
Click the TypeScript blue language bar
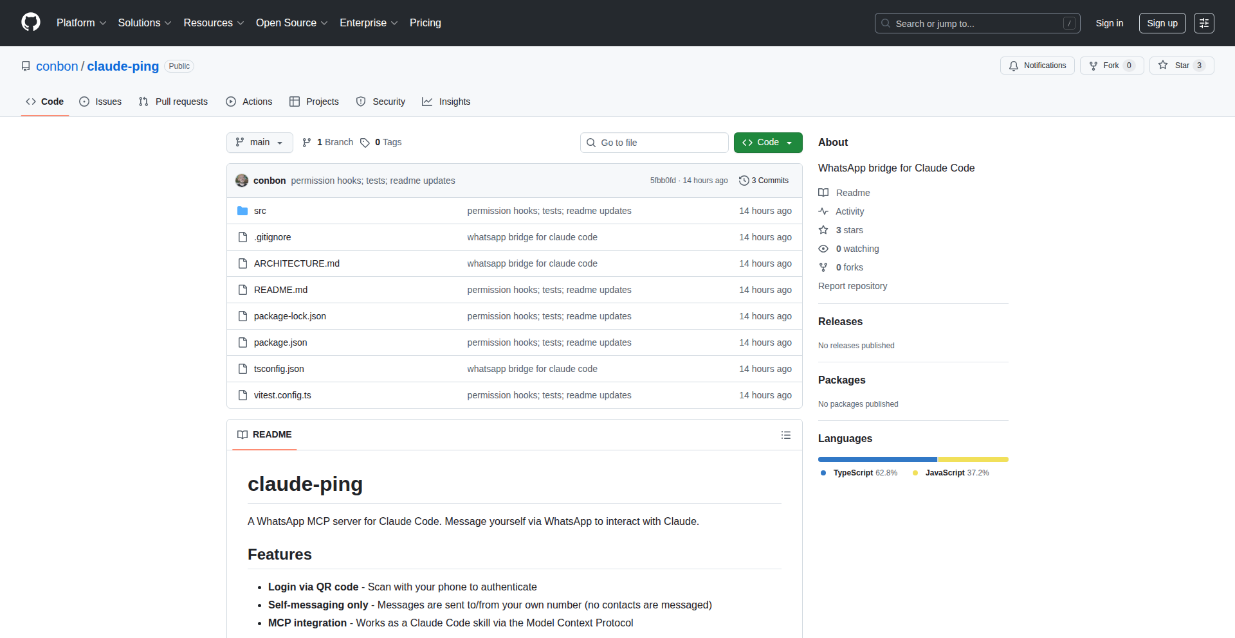point(877,459)
